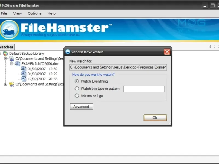Viewport: 219px width, 164px height.
Task: Click the FileHamster hamster logo icon
Action: coord(9,30)
